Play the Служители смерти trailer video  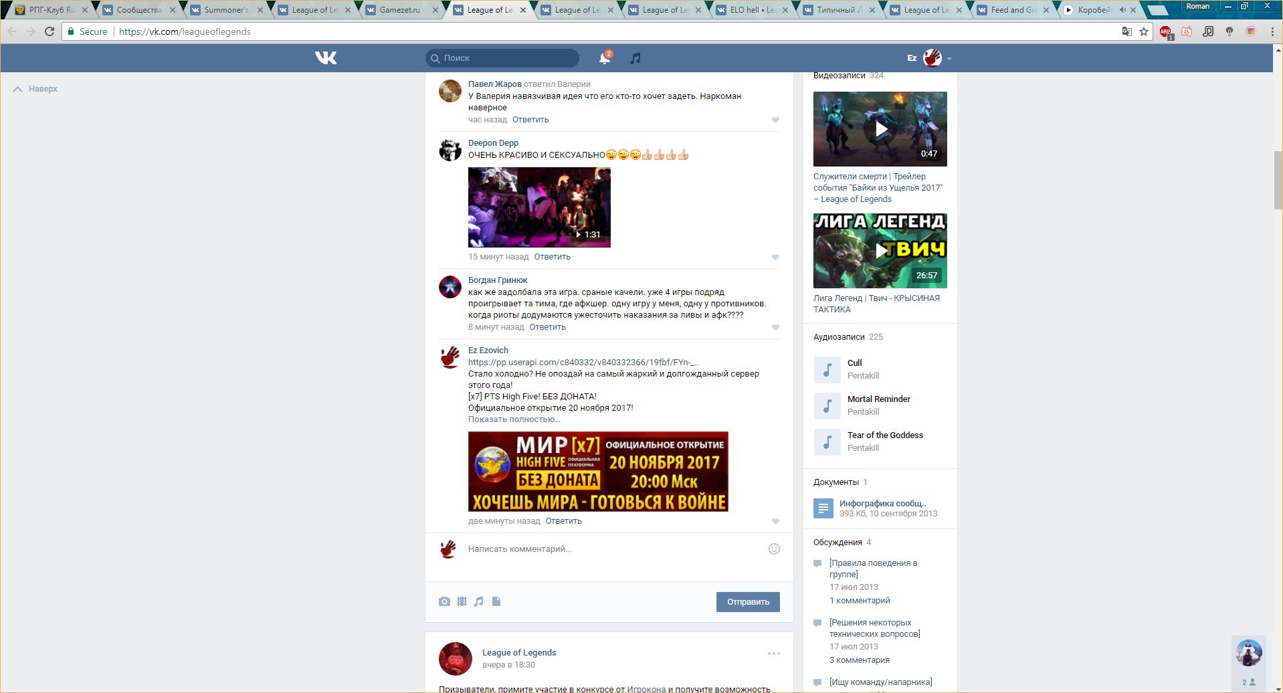tap(880, 129)
